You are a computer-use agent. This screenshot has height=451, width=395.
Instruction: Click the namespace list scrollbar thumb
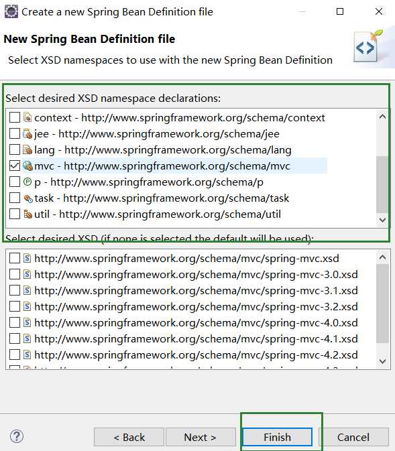pyautogui.click(x=382, y=184)
